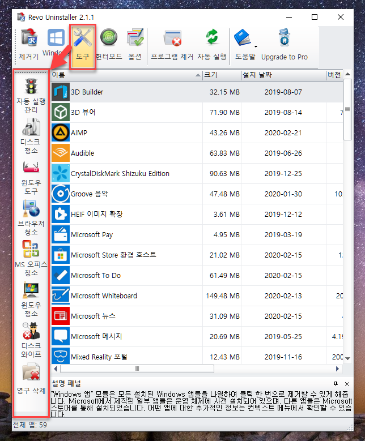Click the vertical scrollbar thumb
The width and height of the screenshot is (365, 441).
coord(348,109)
